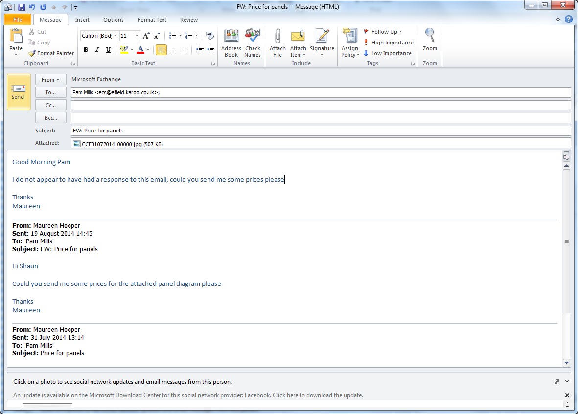Viewport: 578px width, 414px height.
Task: Click the Cc... button
Action: tap(51, 105)
